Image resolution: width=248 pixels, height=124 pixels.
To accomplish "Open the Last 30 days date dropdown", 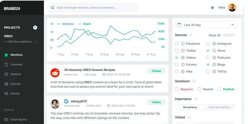I will (x=205, y=25).
